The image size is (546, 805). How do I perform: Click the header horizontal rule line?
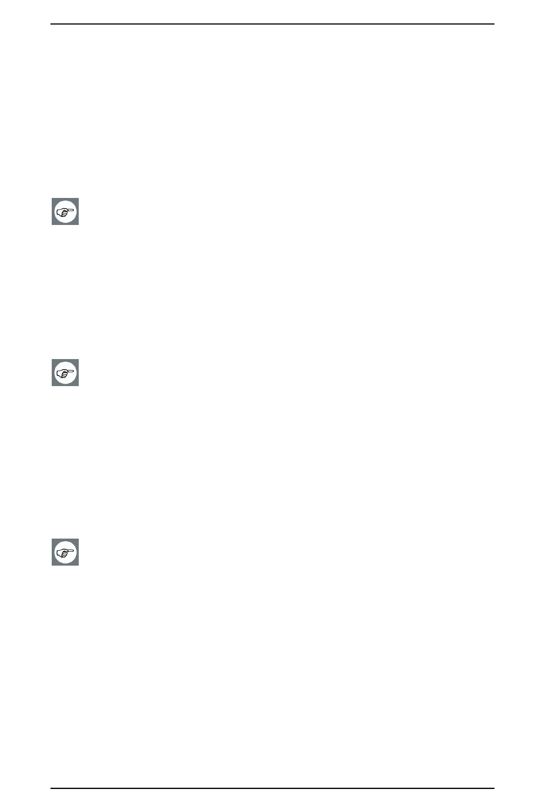(272, 24)
